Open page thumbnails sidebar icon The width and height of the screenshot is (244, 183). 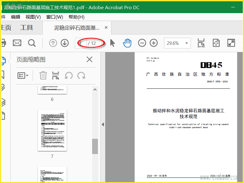click(4, 61)
